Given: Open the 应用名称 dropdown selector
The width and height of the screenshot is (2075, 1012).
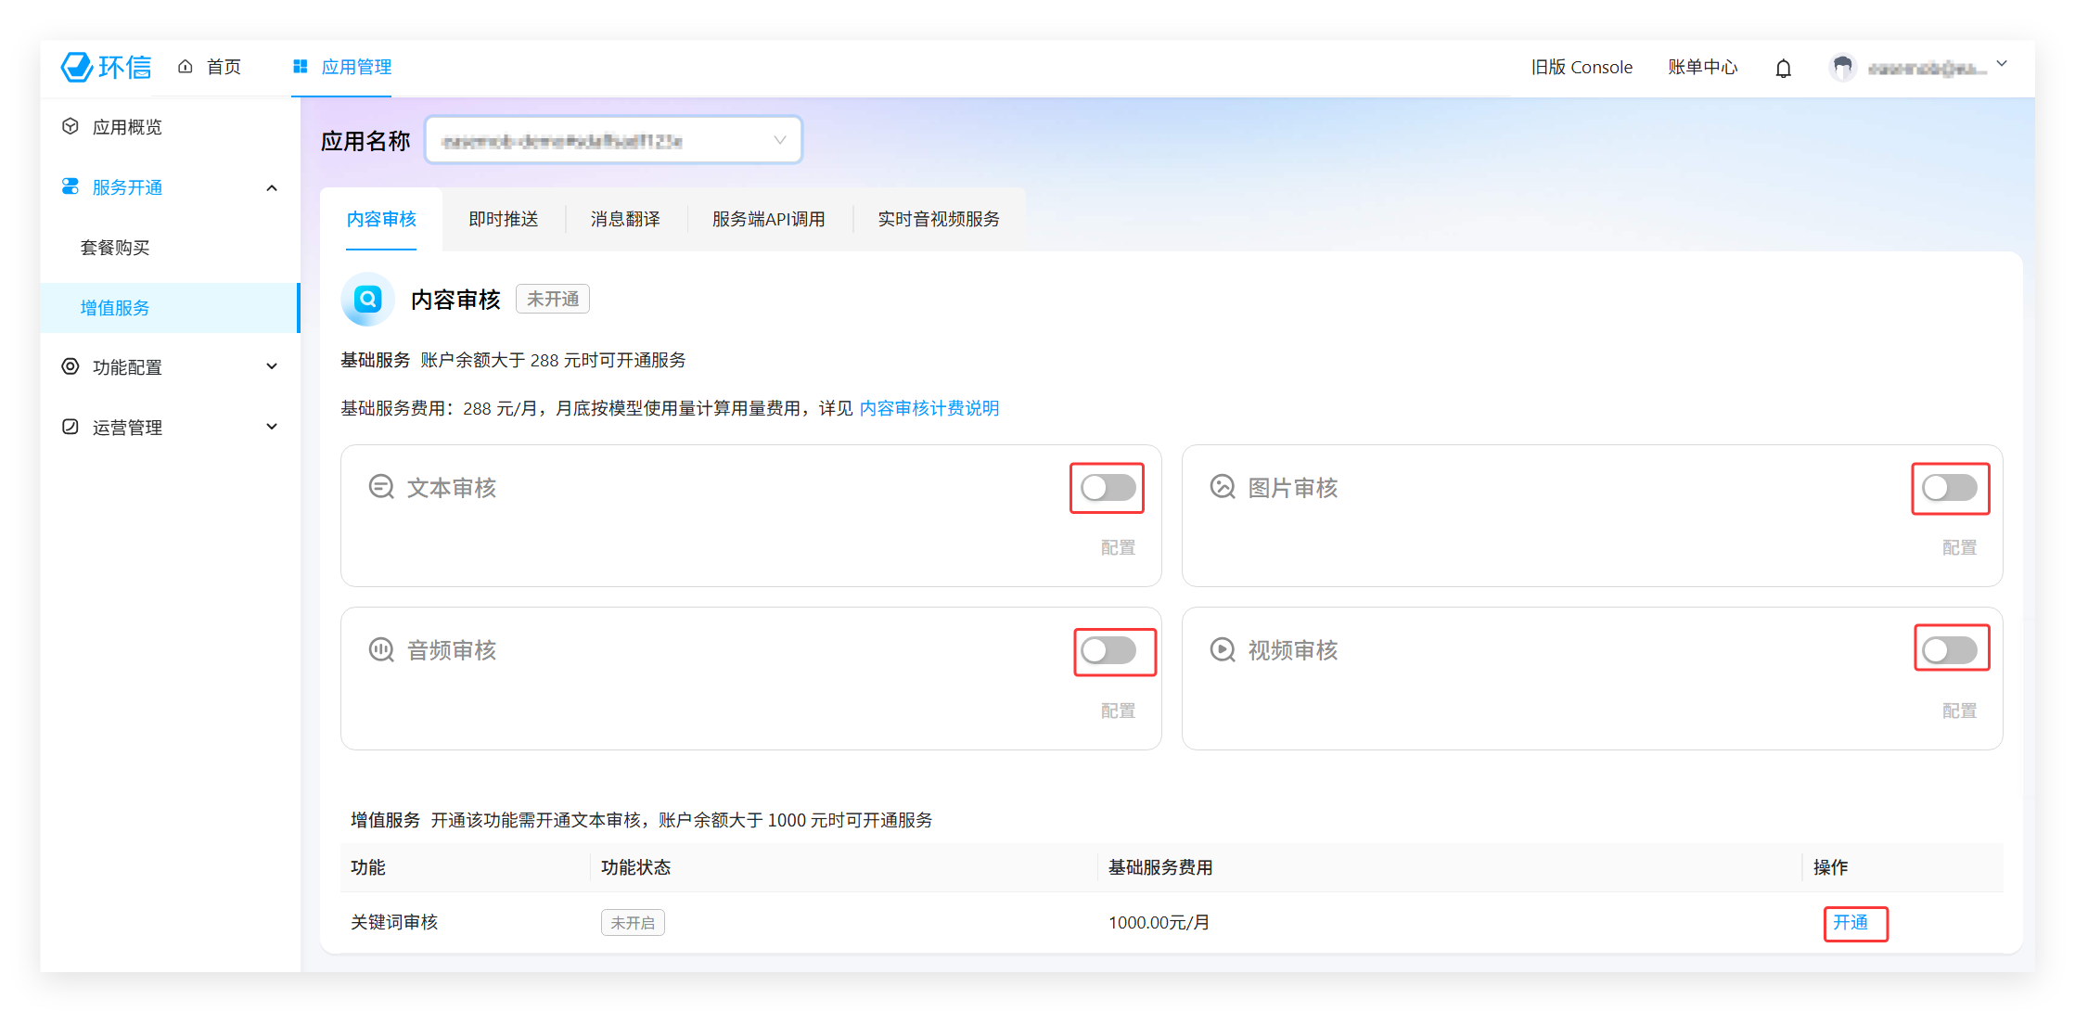Looking at the screenshot, I should coord(613,140).
